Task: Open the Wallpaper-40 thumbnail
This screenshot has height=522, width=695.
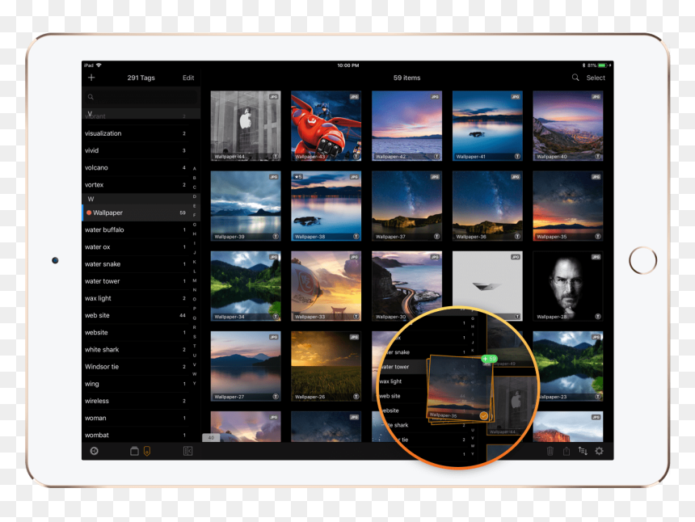Action: click(568, 126)
